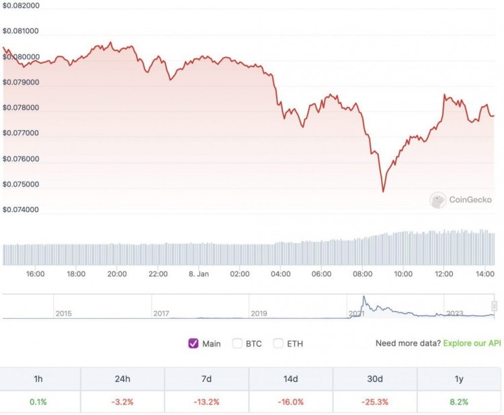Viewport: 504px width, 415px height.
Task: Click the 2023 label on the navigator
Action: [x=455, y=313]
